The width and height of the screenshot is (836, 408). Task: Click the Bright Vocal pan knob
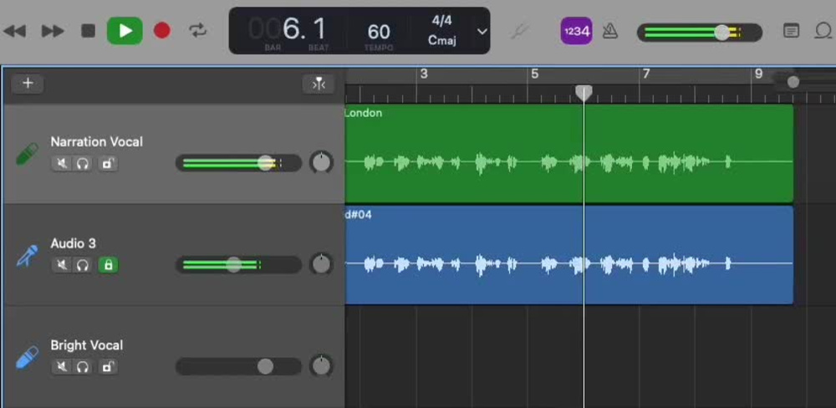[321, 366]
